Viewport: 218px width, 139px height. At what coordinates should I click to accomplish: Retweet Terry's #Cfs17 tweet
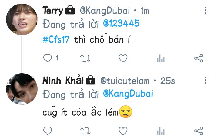pos(85,58)
